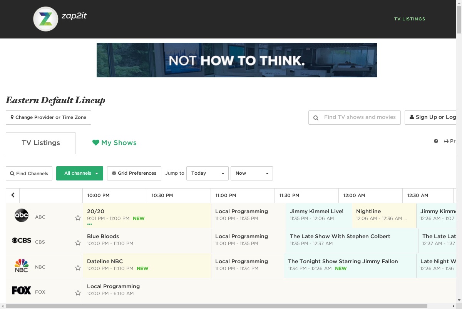Open the Nightline listing

tap(384, 215)
